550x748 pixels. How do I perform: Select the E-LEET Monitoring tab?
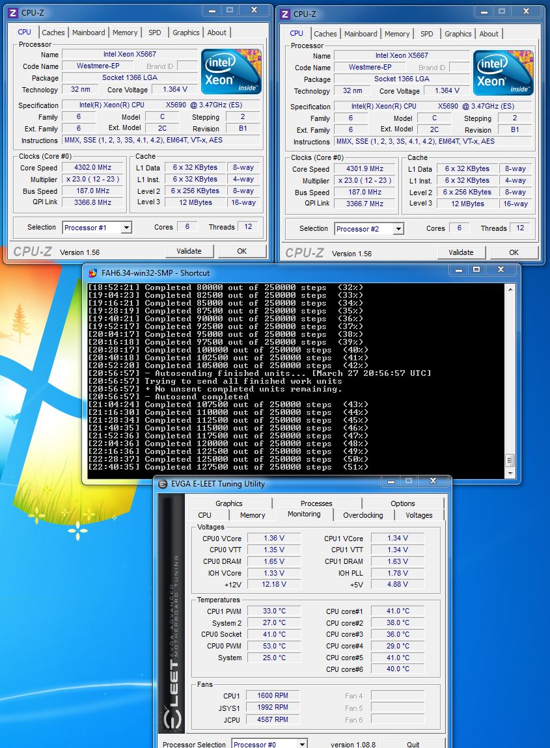click(304, 514)
